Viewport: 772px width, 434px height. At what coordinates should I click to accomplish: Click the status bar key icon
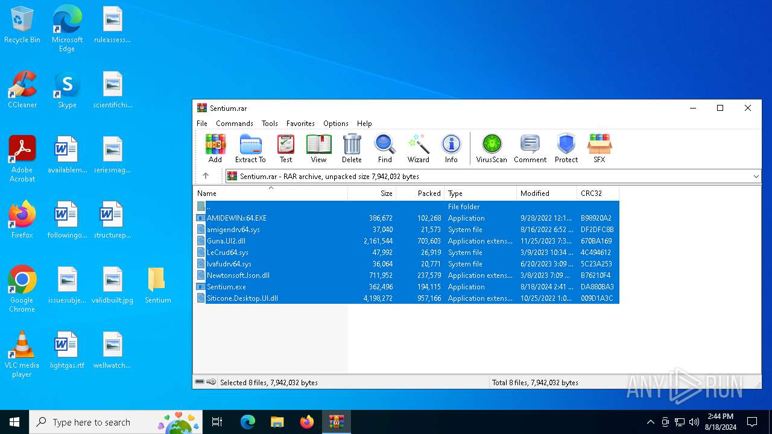click(211, 382)
